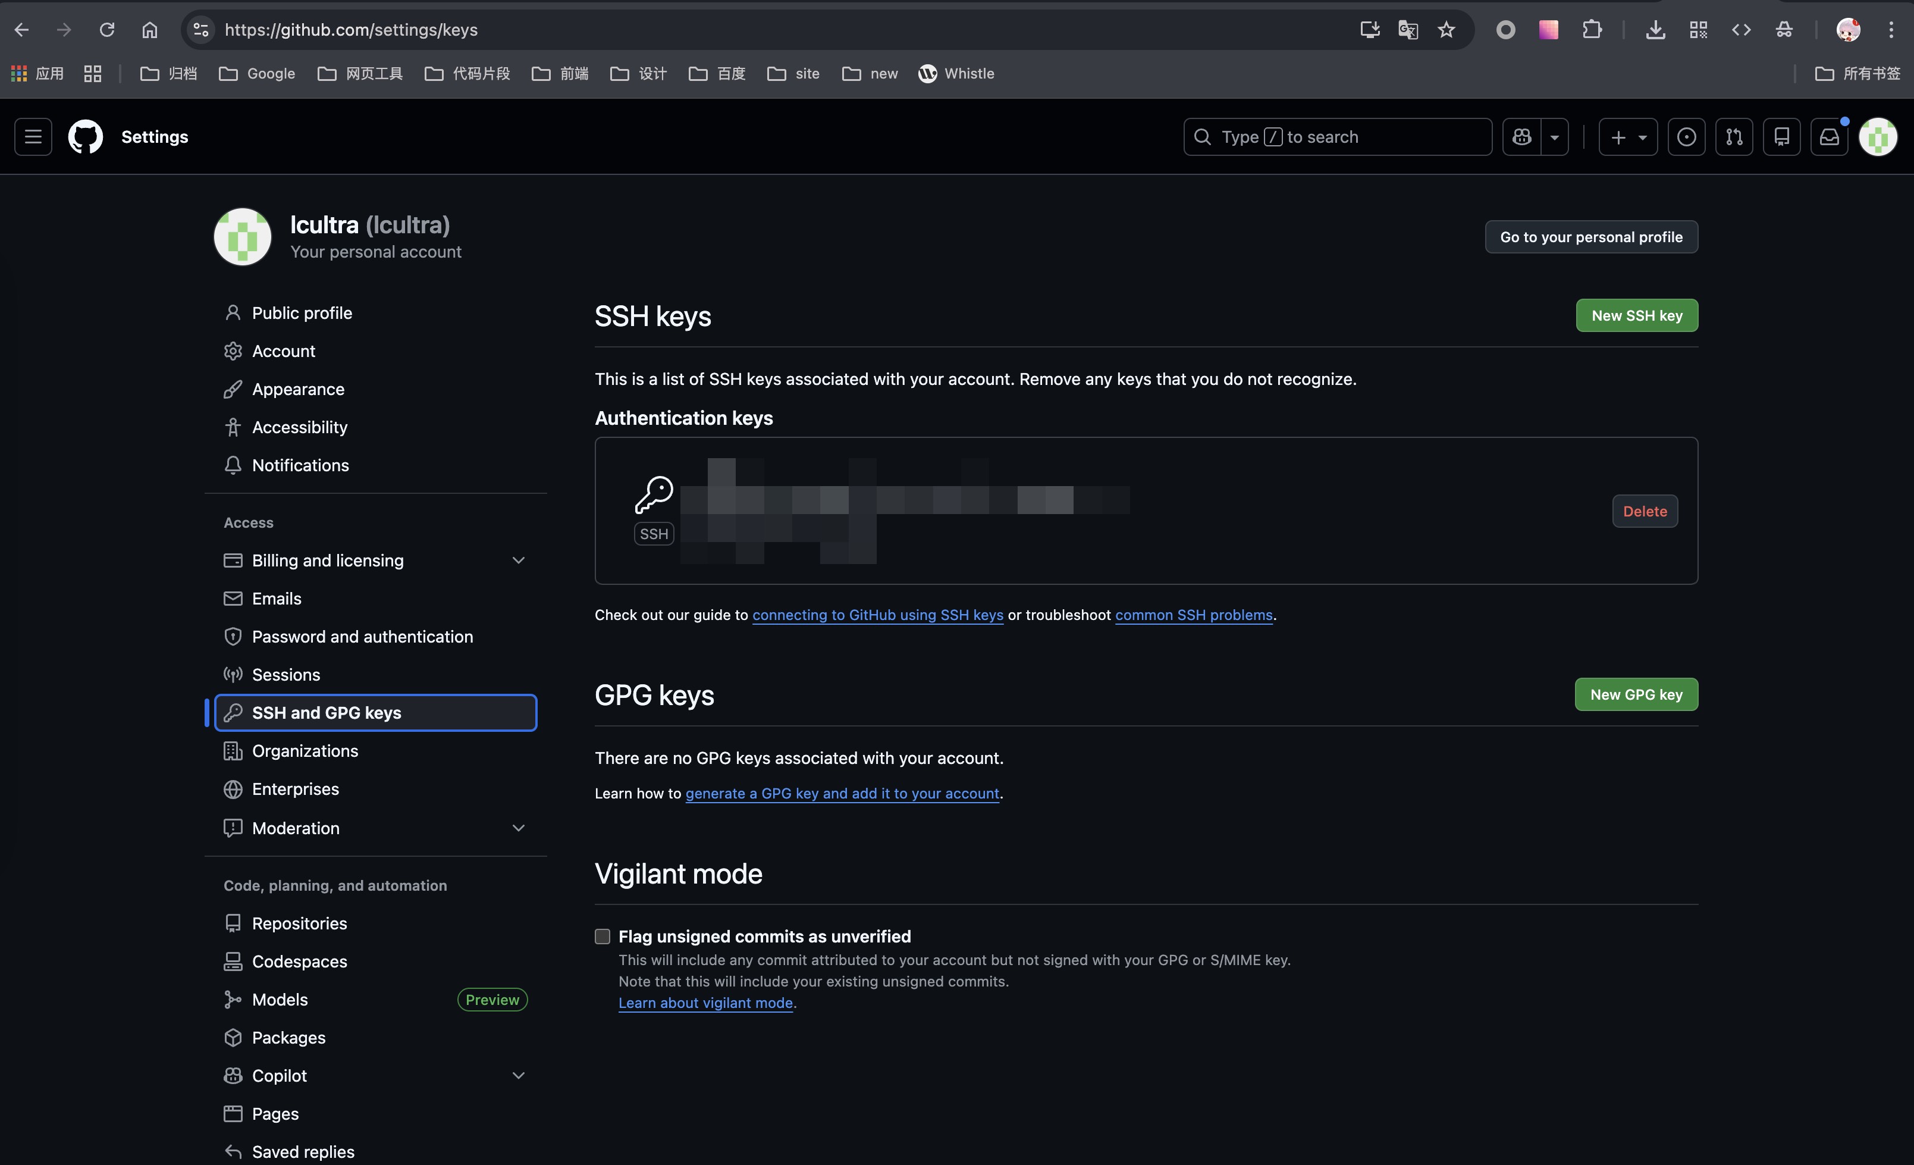This screenshot has height=1165, width=1914.
Task: Expand the Billing and licensing section
Action: click(519, 559)
